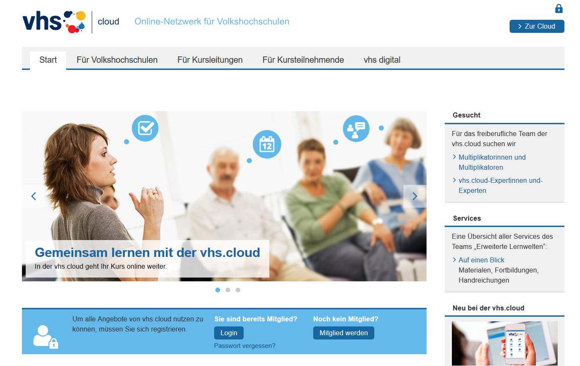Click the Sie sind bereits Mitglied? text
The width and height of the screenshot is (580, 366).
256,319
